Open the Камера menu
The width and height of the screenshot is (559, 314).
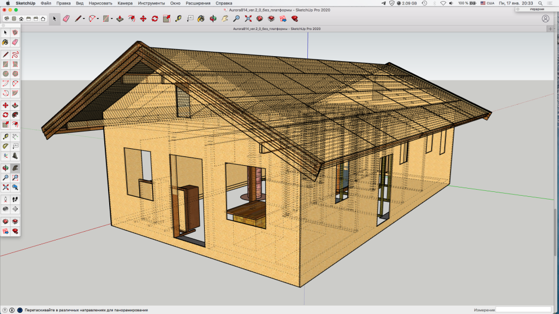(125, 3)
